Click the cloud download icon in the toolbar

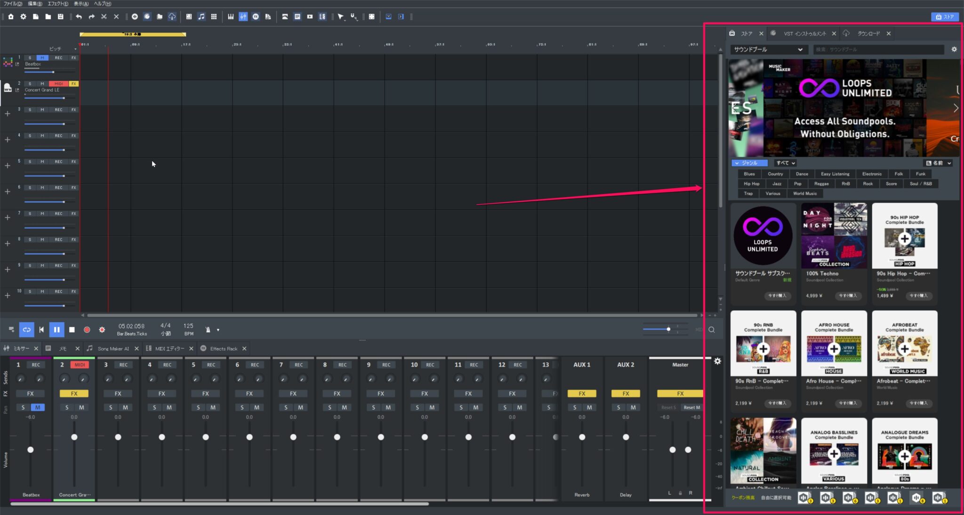pyautogui.click(x=172, y=16)
